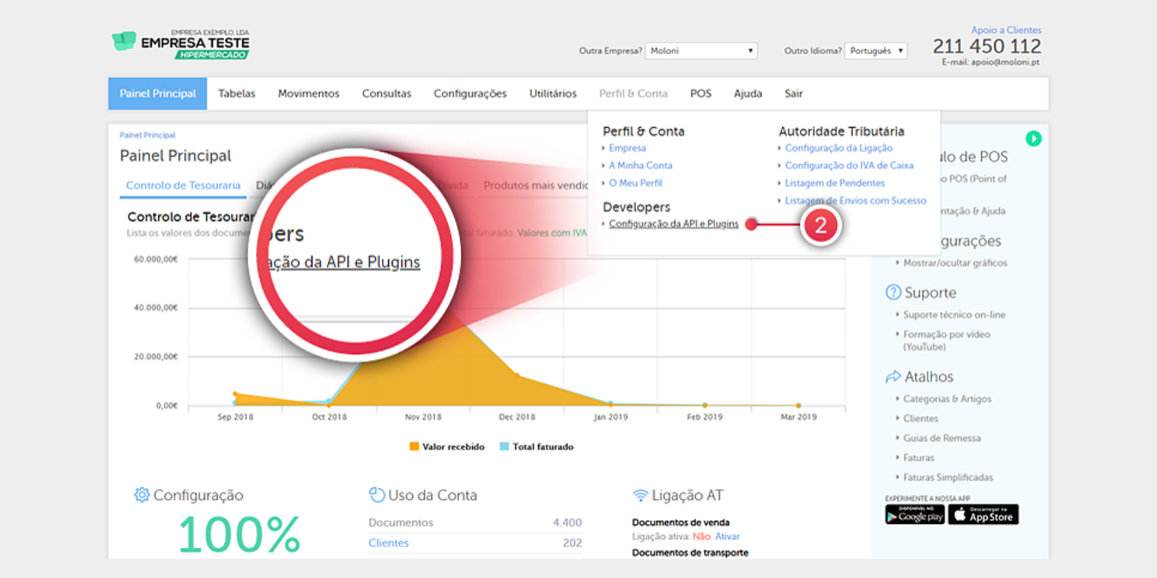Viewport: 1157px width, 578px height.
Task: Click the Documentos 4.400 row
Action: (475, 522)
